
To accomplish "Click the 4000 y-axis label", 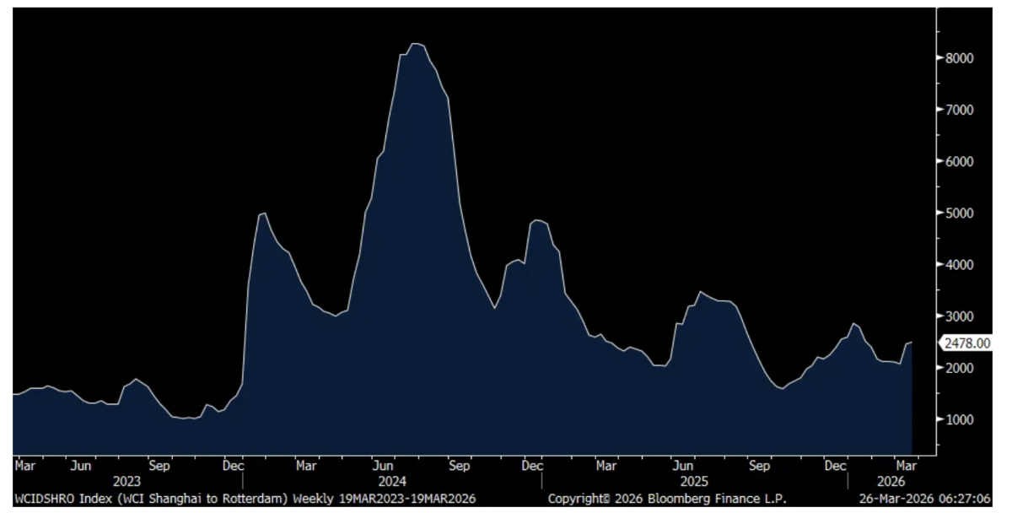I will (x=961, y=265).
